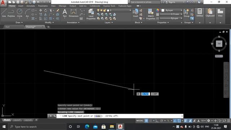Viewport: 231px width, 130px height.
Task: Switch to the Start file tab
Action: (x=7, y=27)
